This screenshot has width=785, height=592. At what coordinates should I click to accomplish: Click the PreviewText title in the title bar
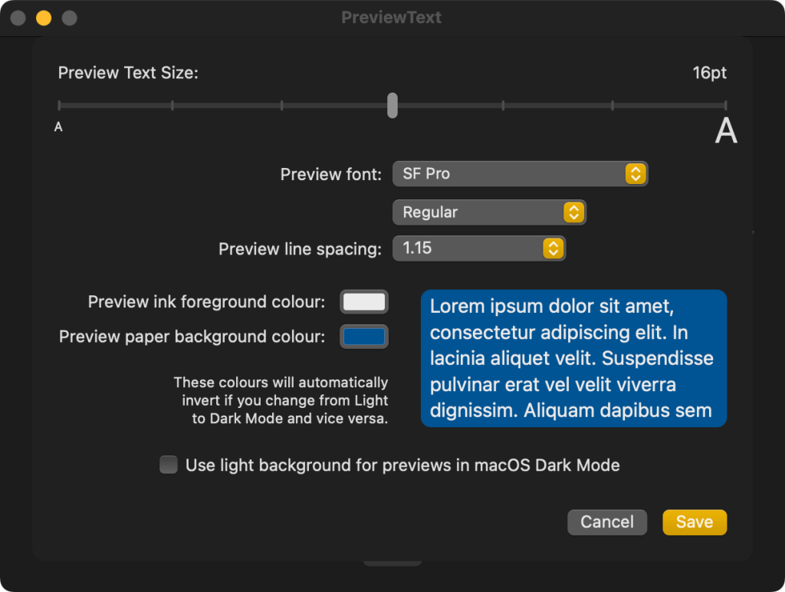coord(392,17)
